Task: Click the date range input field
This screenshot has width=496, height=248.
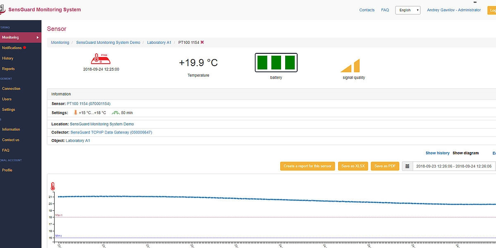Action: tap(453, 166)
